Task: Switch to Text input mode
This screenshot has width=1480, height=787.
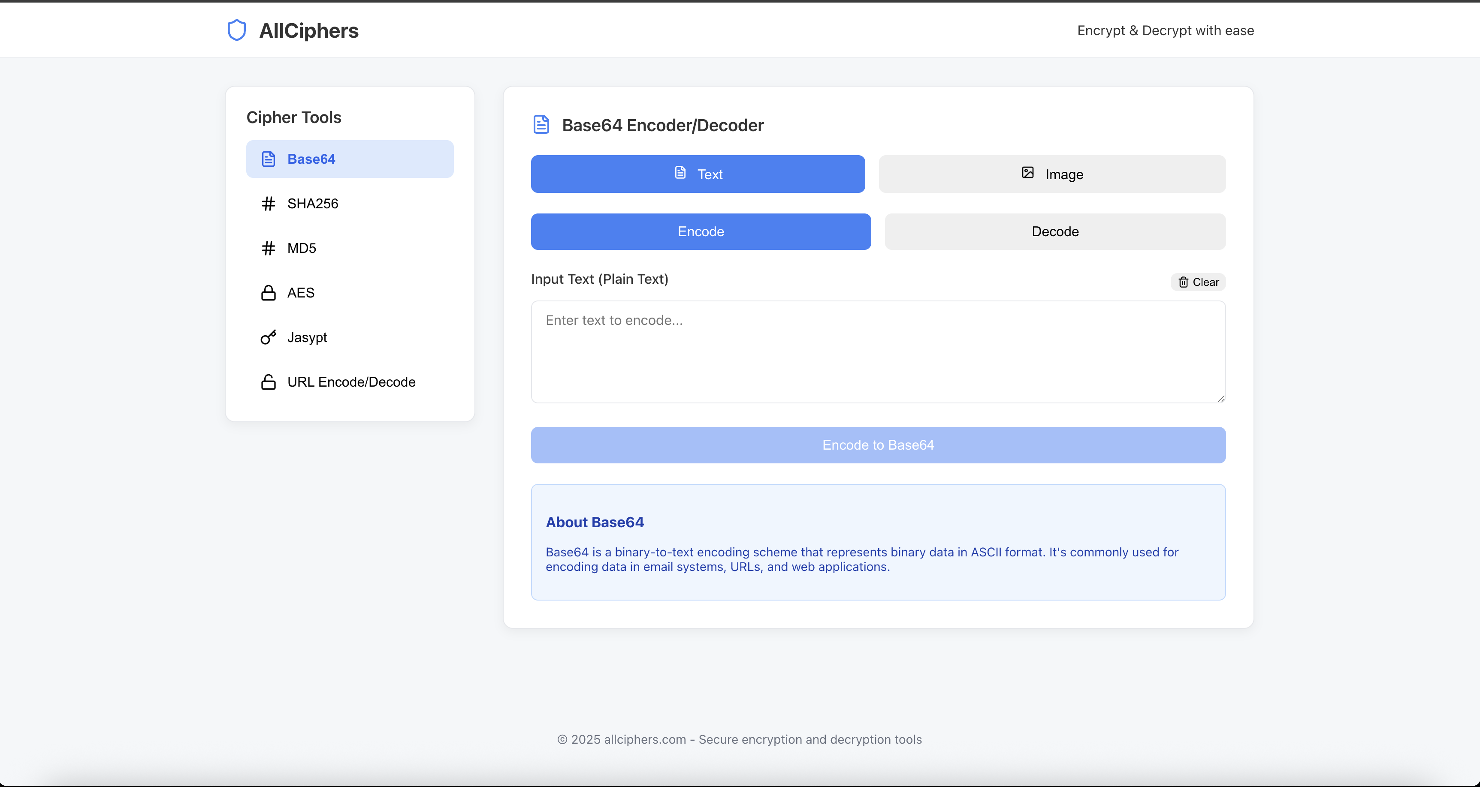Action: point(698,174)
